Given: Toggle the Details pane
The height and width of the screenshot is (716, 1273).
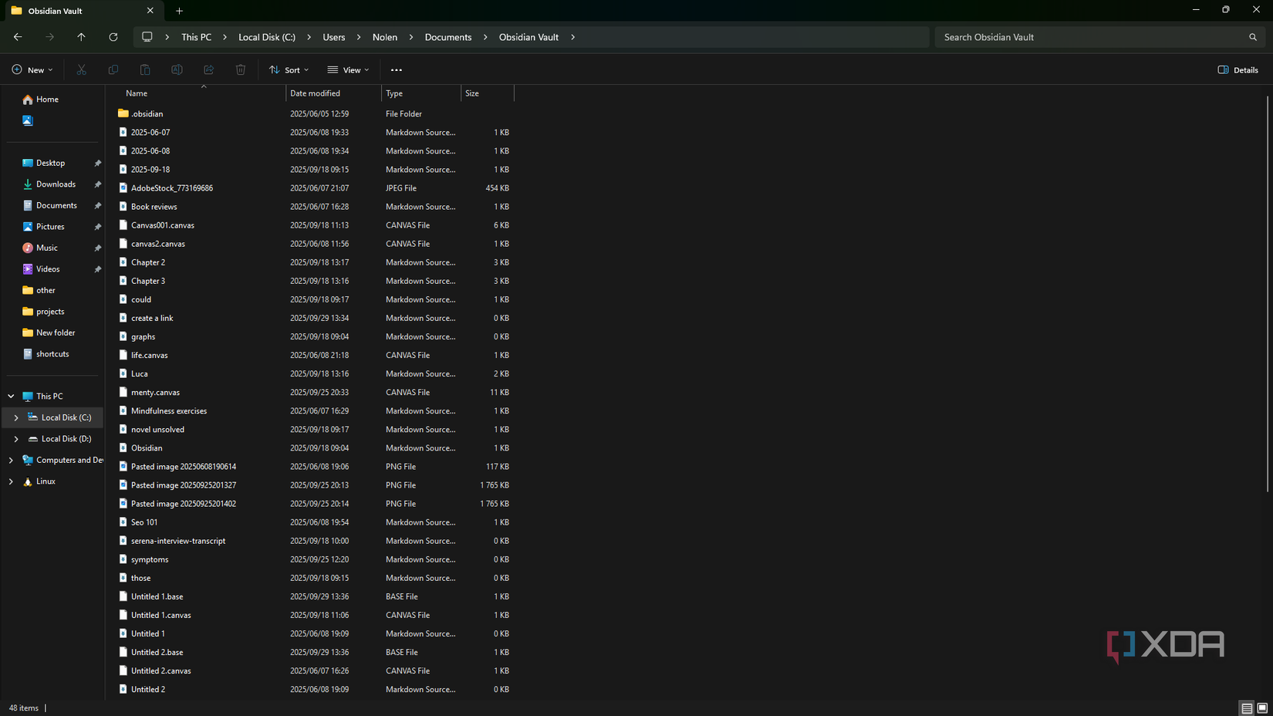Looking at the screenshot, I should (x=1238, y=69).
